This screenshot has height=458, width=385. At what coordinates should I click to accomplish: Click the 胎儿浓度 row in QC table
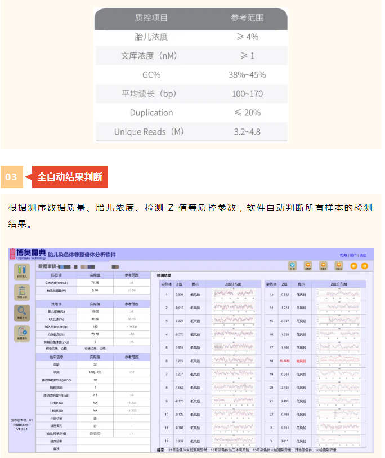click(191, 37)
